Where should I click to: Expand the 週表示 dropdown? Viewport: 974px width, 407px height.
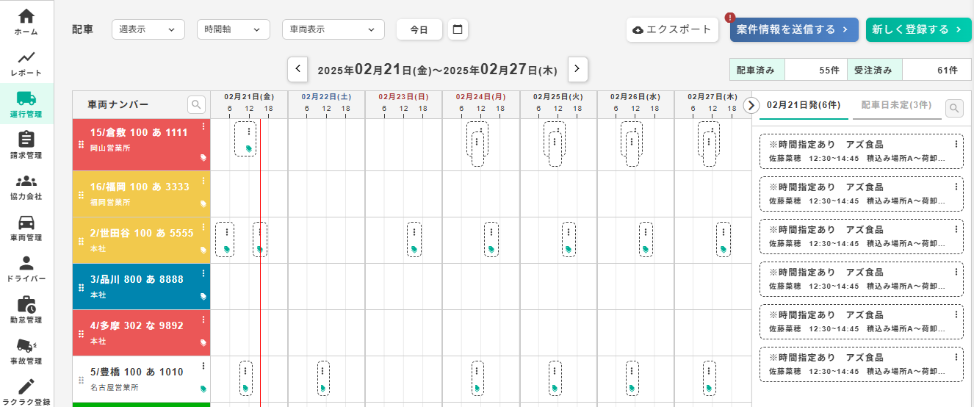[x=148, y=29]
